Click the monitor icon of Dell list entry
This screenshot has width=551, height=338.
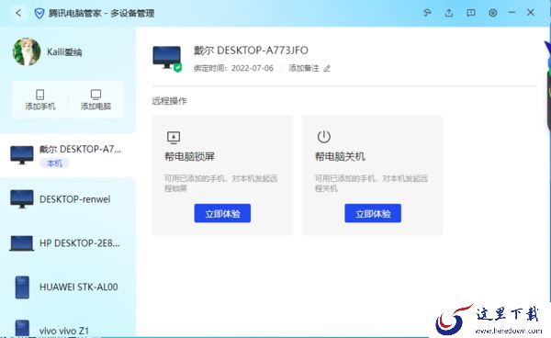[22, 155]
